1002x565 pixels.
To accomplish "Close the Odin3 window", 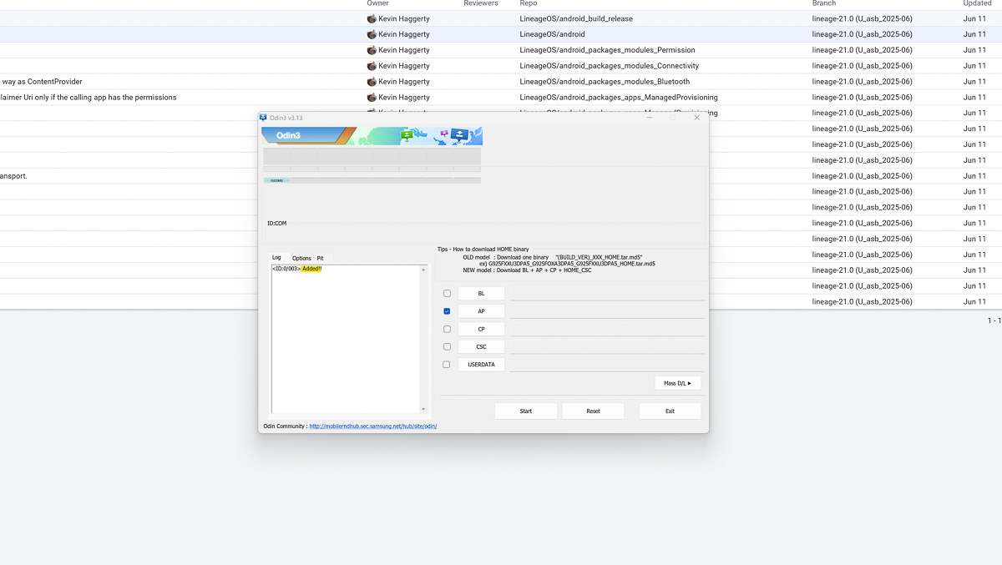I will pyautogui.click(x=697, y=118).
